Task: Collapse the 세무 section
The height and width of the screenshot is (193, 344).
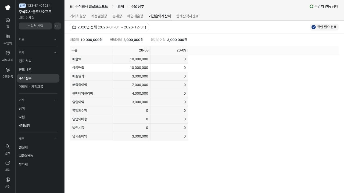Action: [x=38, y=139]
